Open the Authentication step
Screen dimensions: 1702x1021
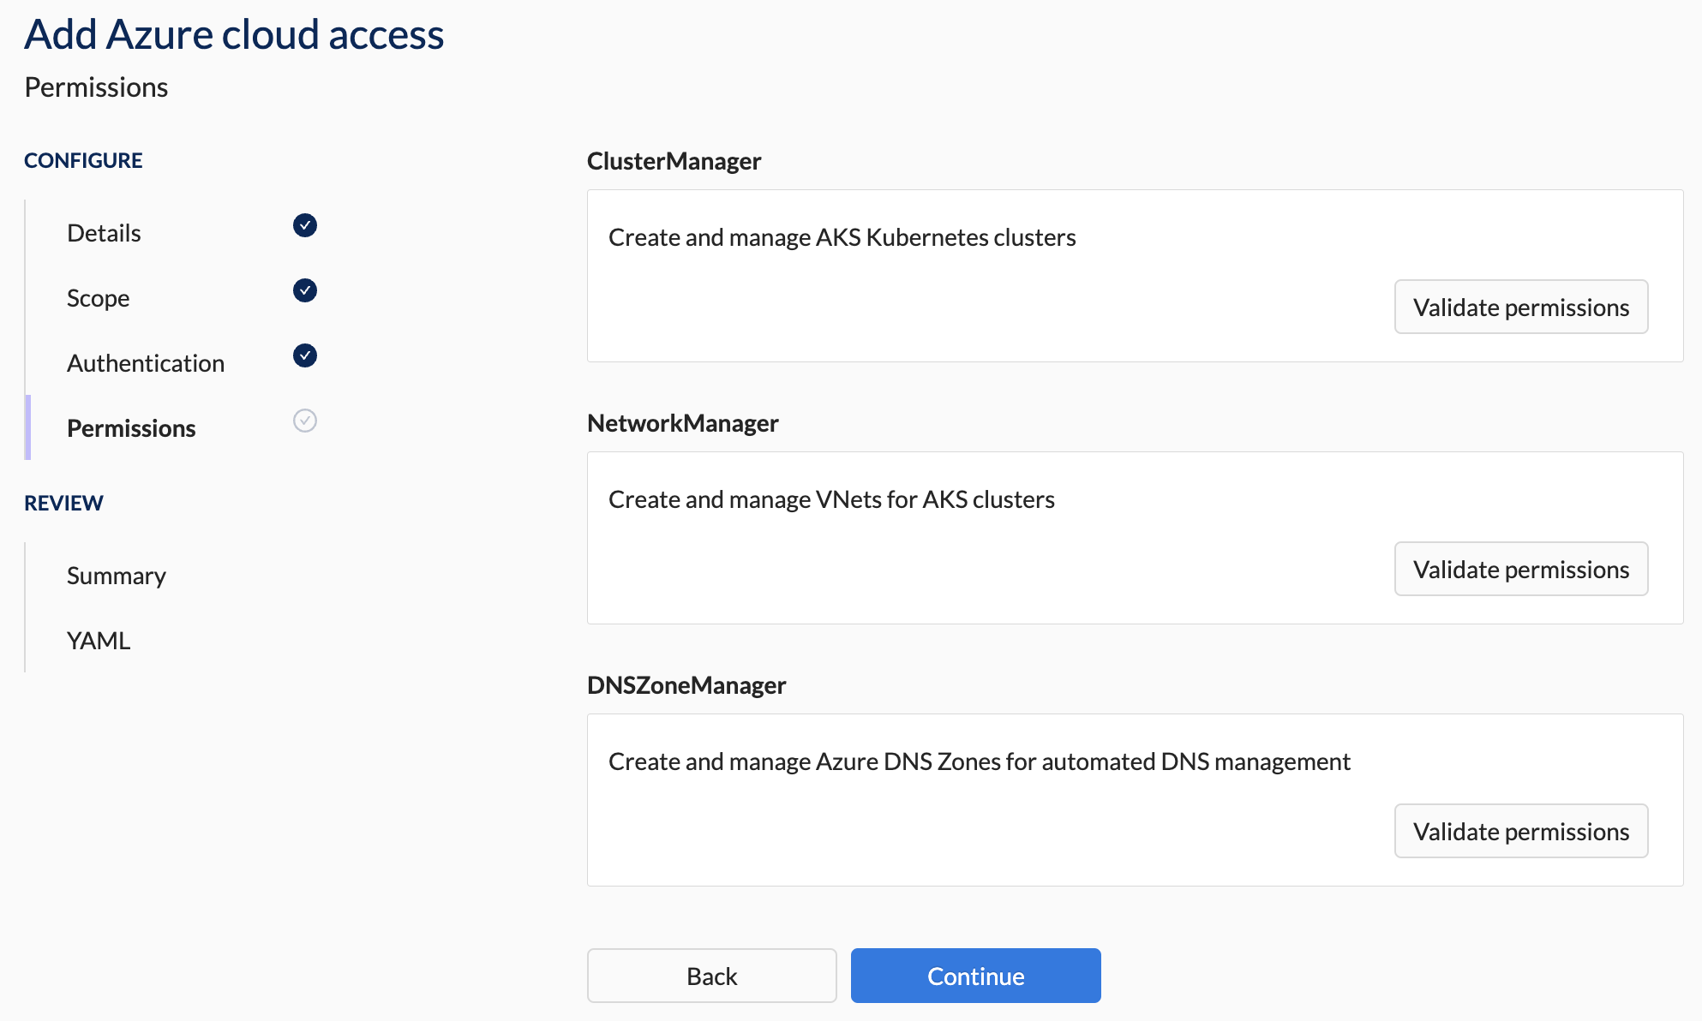(x=146, y=363)
